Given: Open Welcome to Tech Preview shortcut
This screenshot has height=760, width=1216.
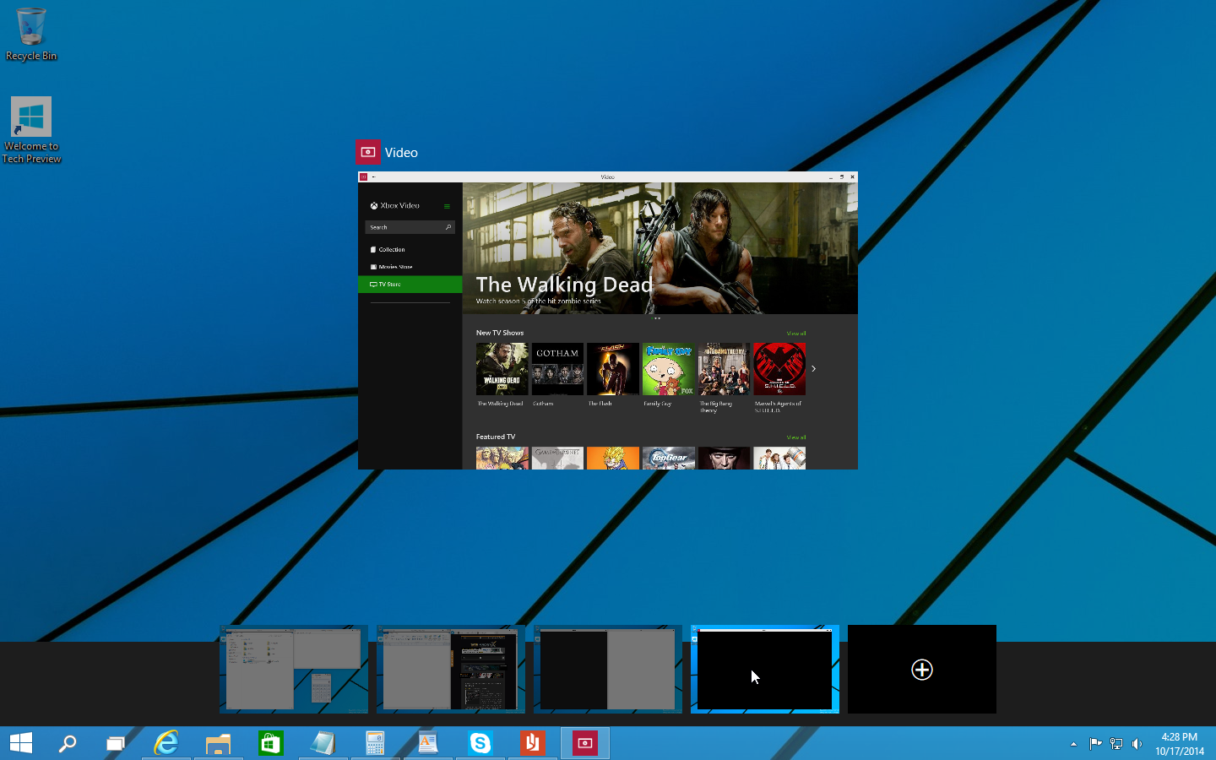Looking at the screenshot, I should click(31, 129).
